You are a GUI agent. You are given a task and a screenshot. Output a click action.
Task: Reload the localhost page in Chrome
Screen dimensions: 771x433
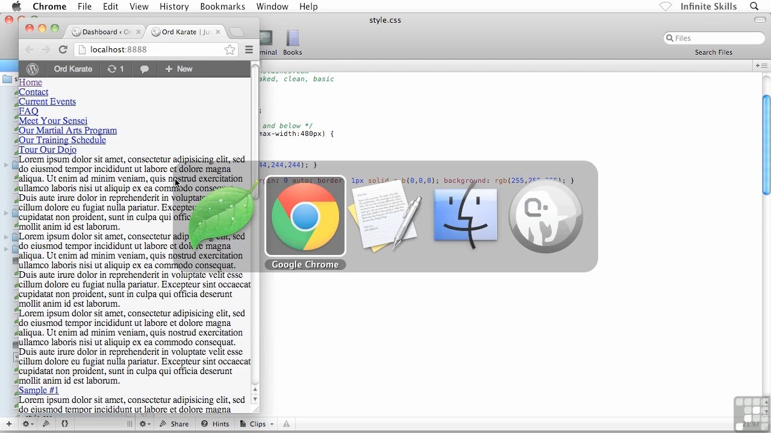[63, 49]
